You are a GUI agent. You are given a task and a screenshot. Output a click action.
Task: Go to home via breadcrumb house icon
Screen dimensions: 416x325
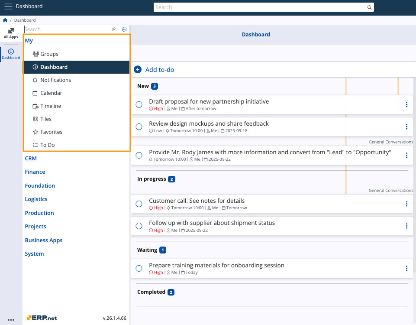pyautogui.click(x=5, y=20)
